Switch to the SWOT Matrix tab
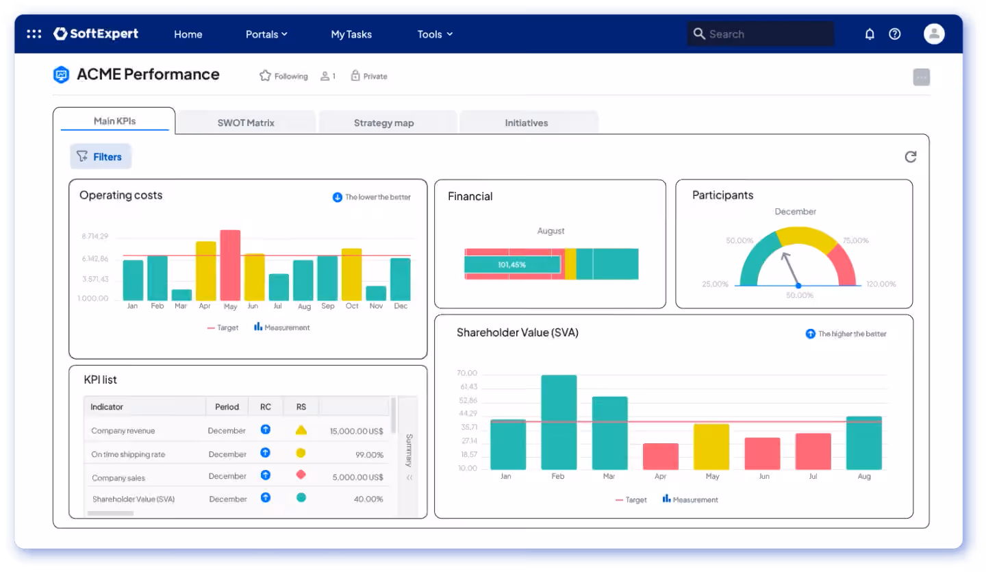Screen dimensions: 986x572 pos(246,123)
